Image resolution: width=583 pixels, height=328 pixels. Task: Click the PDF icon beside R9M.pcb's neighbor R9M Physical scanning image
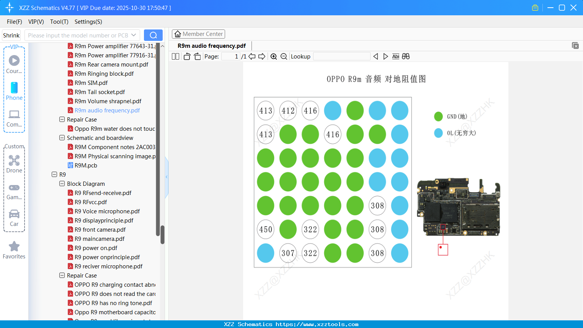70,156
